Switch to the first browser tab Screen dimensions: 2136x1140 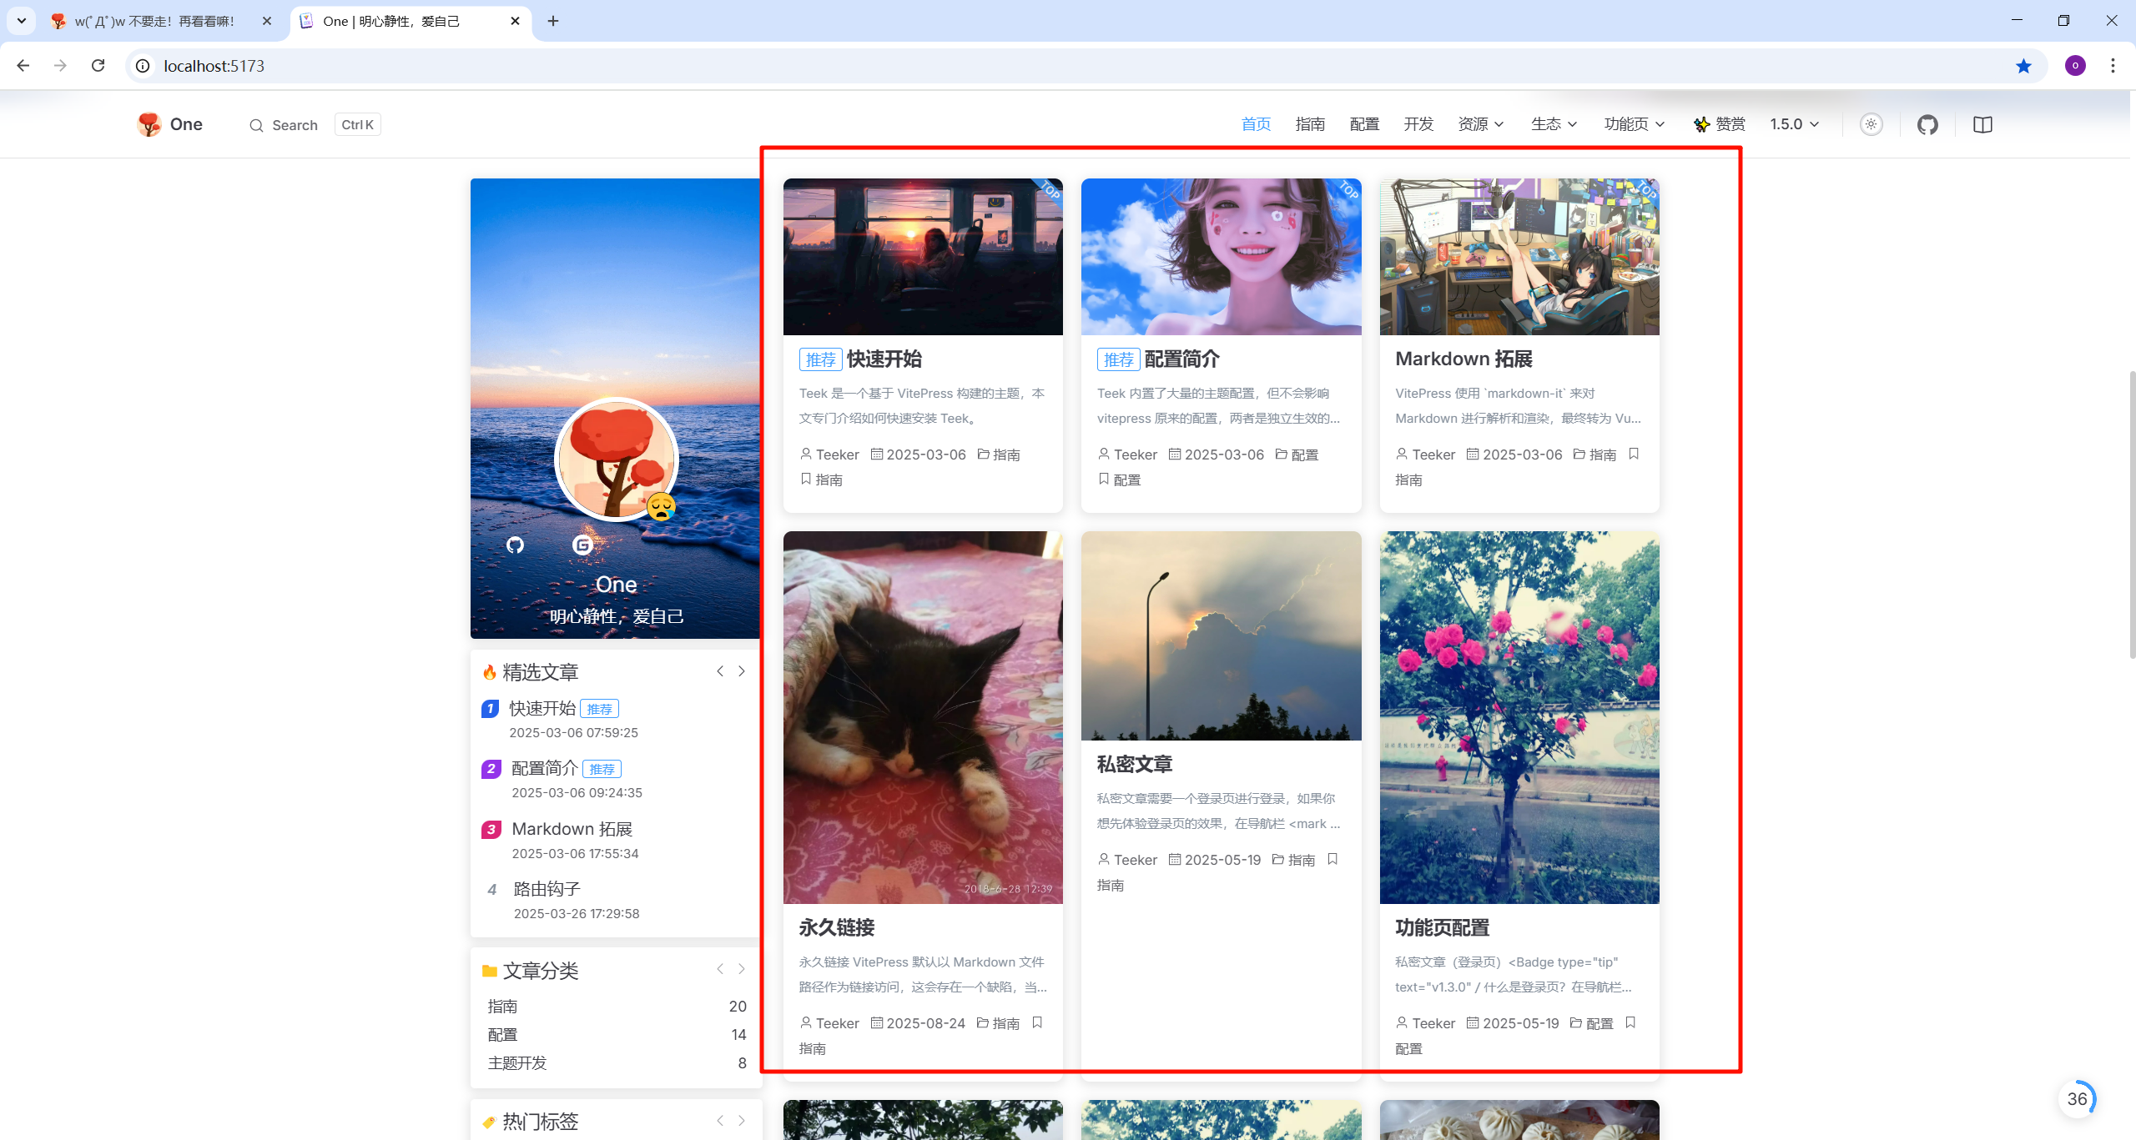coord(154,21)
